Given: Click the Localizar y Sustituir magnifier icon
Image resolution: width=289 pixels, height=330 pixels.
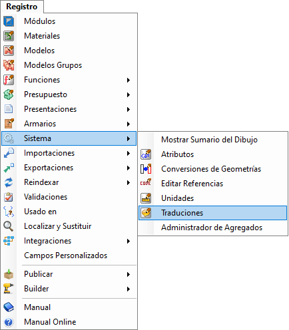Looking at the screenshot, I should click(x=9, y=226).
